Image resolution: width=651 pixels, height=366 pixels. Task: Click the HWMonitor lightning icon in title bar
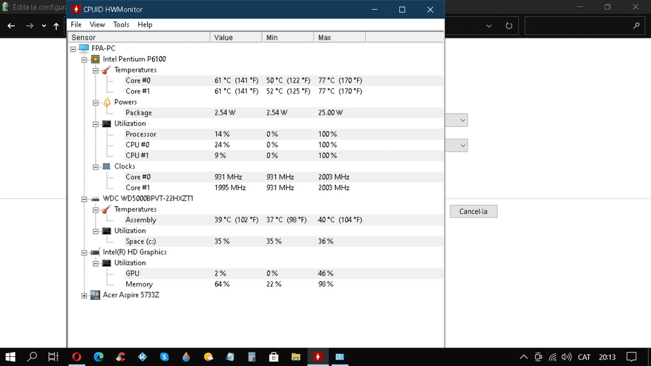pyautogui.click(x=76, y=10)
